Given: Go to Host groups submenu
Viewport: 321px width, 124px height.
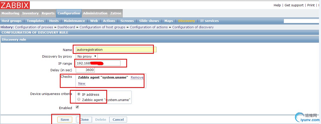Looking at the screenshot, I should (x=12, y=21).
